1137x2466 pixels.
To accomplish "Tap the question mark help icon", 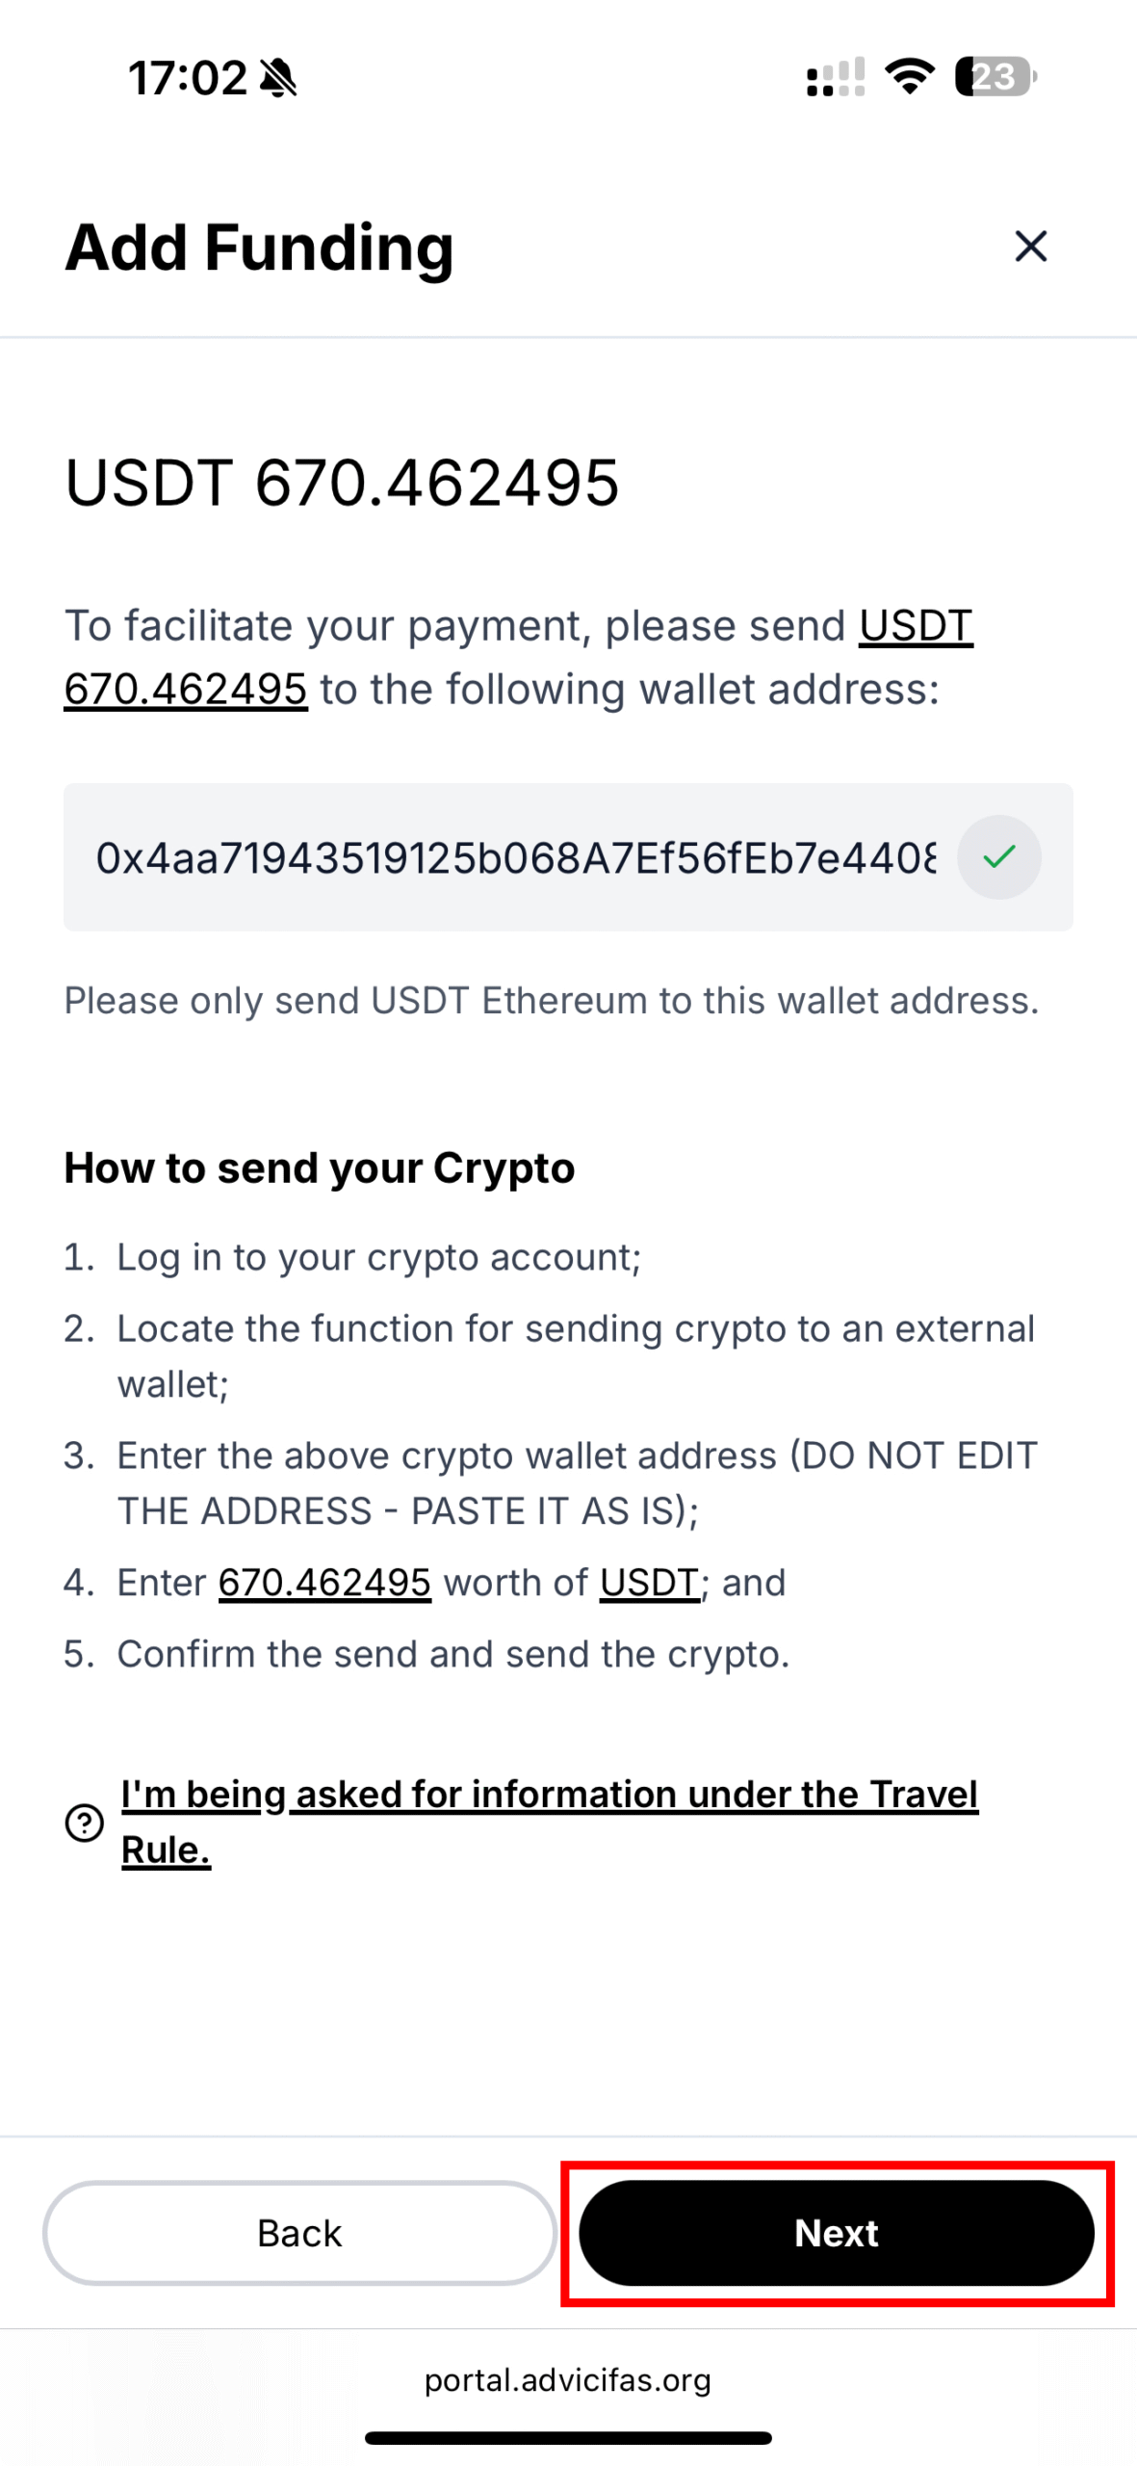I will (85, 1822).
